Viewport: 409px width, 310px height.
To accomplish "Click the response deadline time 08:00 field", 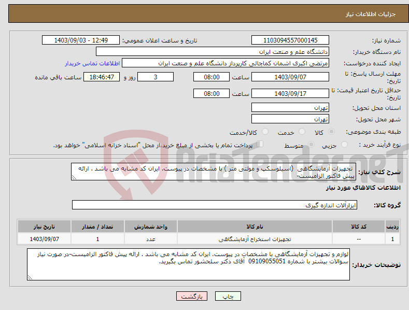I will click(x=211, y=77).
